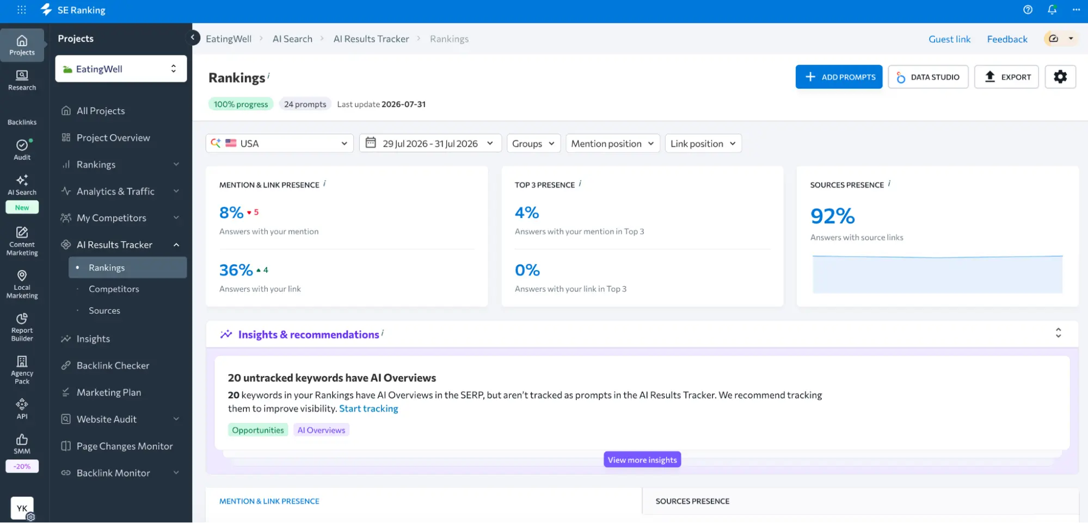Collapse the AI Results Tracker submenu
The image size is (1088, 523).
click(x=176, y=245)
